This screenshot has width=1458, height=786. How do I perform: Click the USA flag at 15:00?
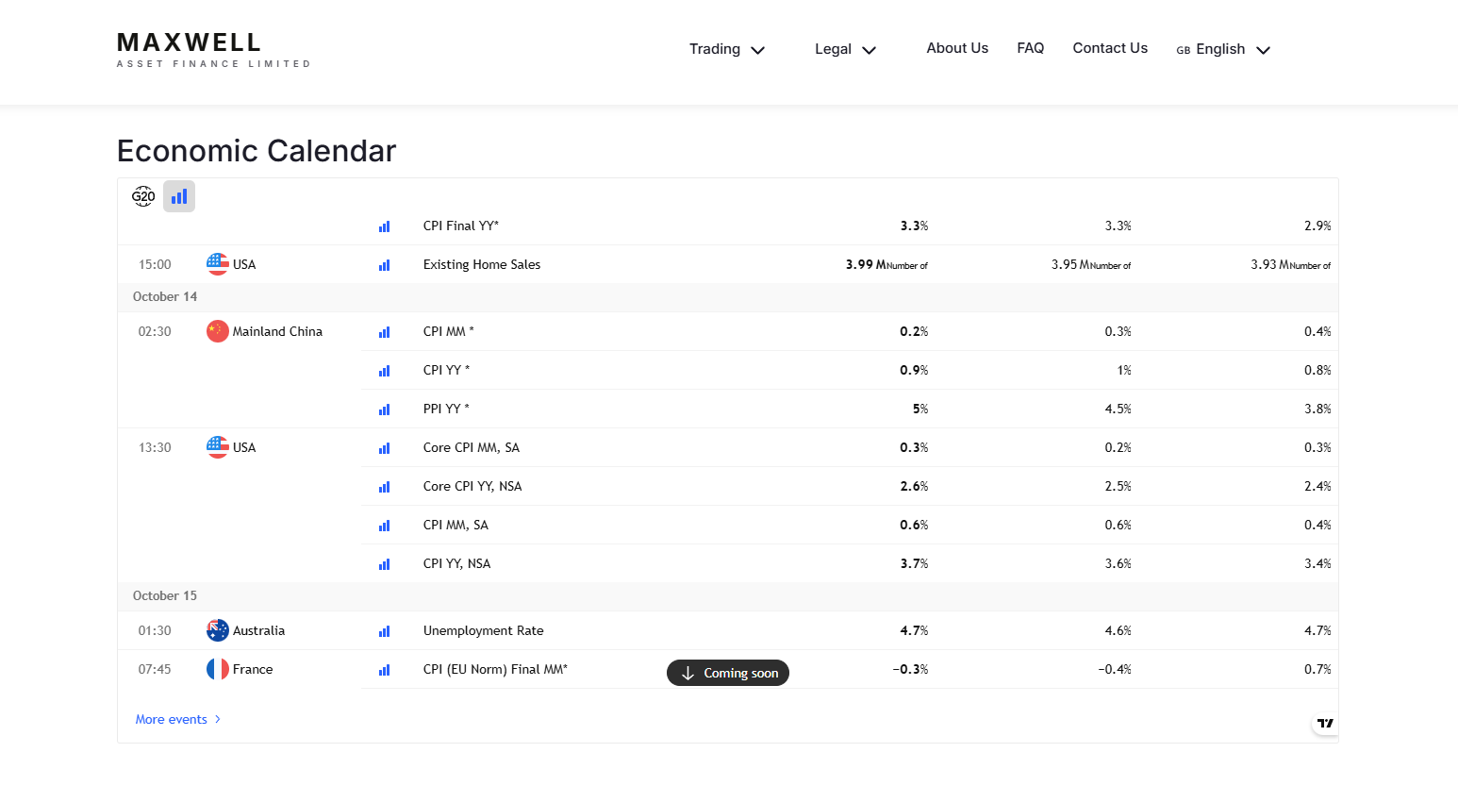(x=218, y=264)
